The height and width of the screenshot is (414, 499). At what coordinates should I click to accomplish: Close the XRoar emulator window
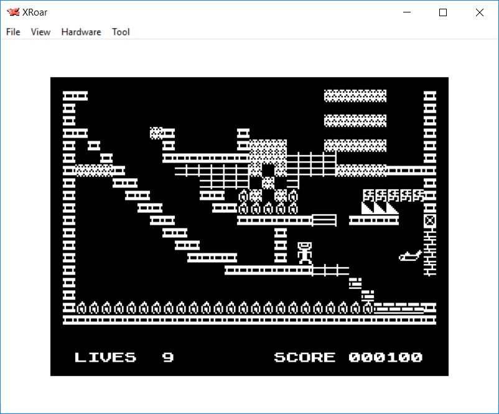(x=479, y=12)
